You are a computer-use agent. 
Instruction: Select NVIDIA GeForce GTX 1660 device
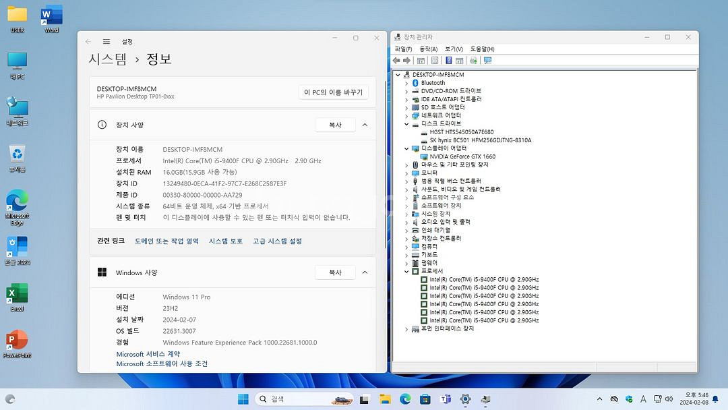coord(462,156)
